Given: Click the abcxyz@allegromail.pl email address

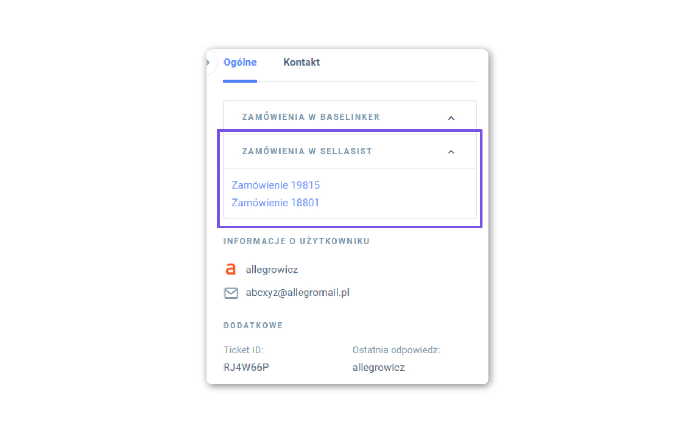Looking at the screenshot, I should tap(297, 293).
